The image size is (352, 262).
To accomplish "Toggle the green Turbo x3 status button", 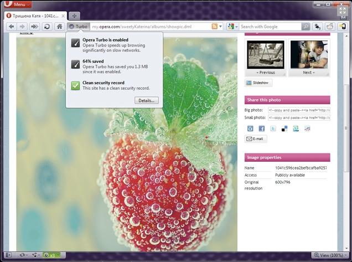I will click(50, 255).
